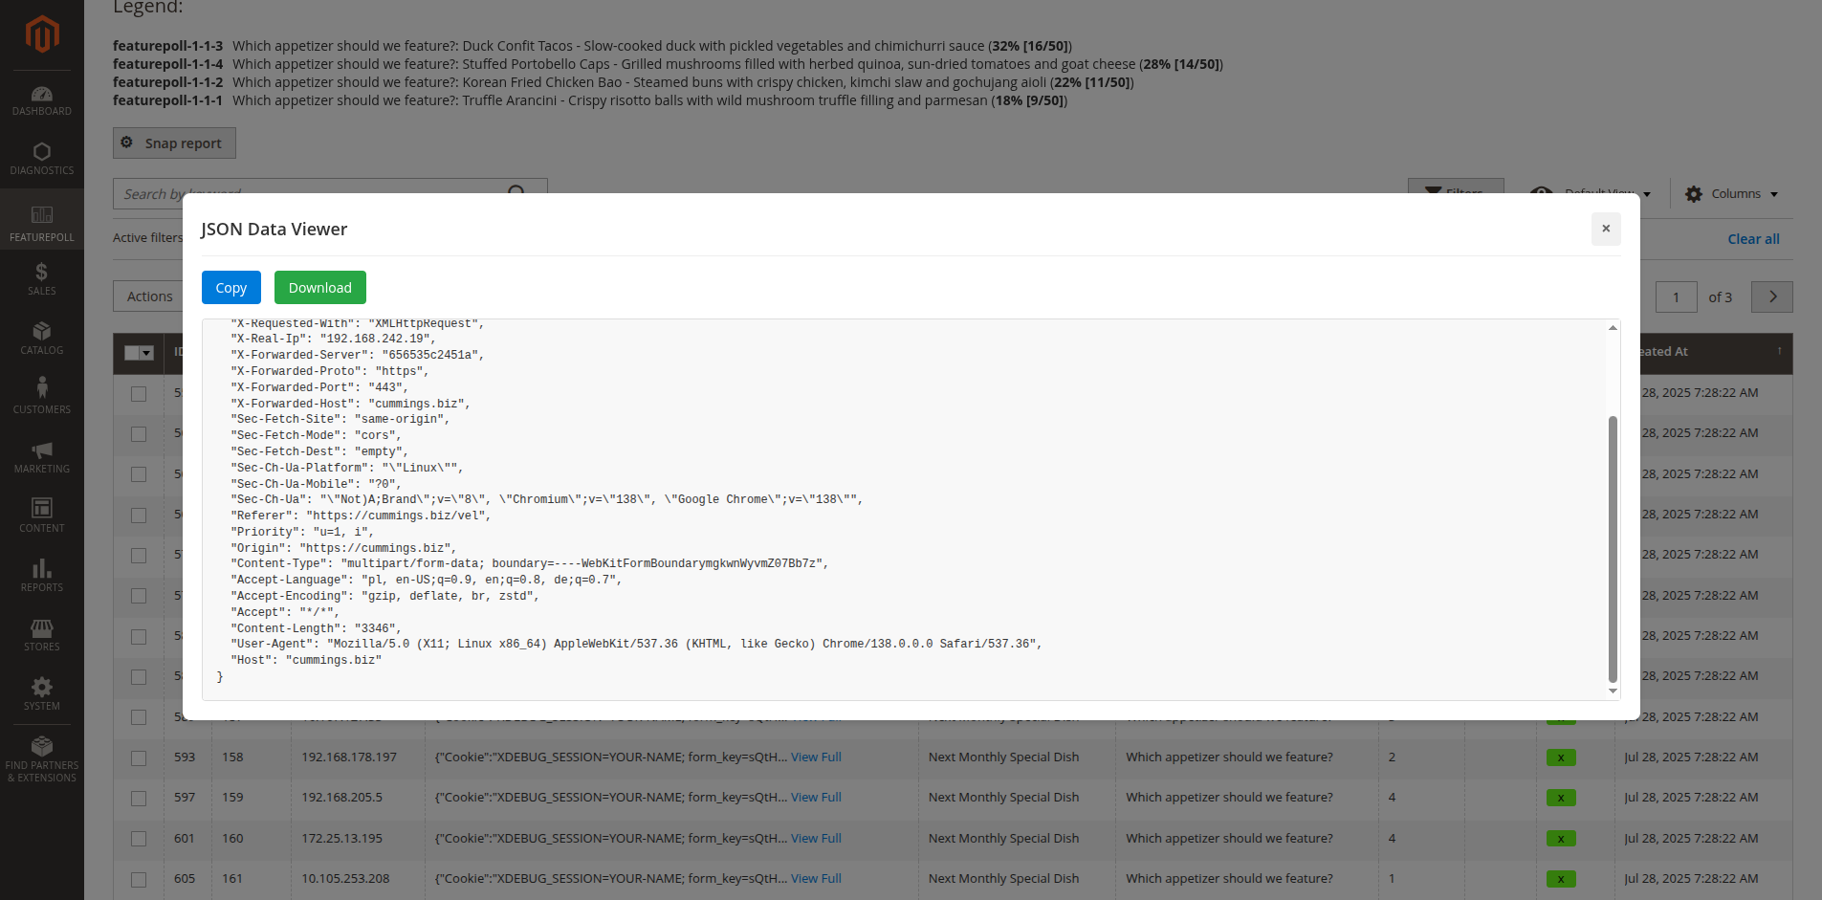Expand the Columns dropdown
Viewport: 1822px width, 900px height.
coord(1732,194)
